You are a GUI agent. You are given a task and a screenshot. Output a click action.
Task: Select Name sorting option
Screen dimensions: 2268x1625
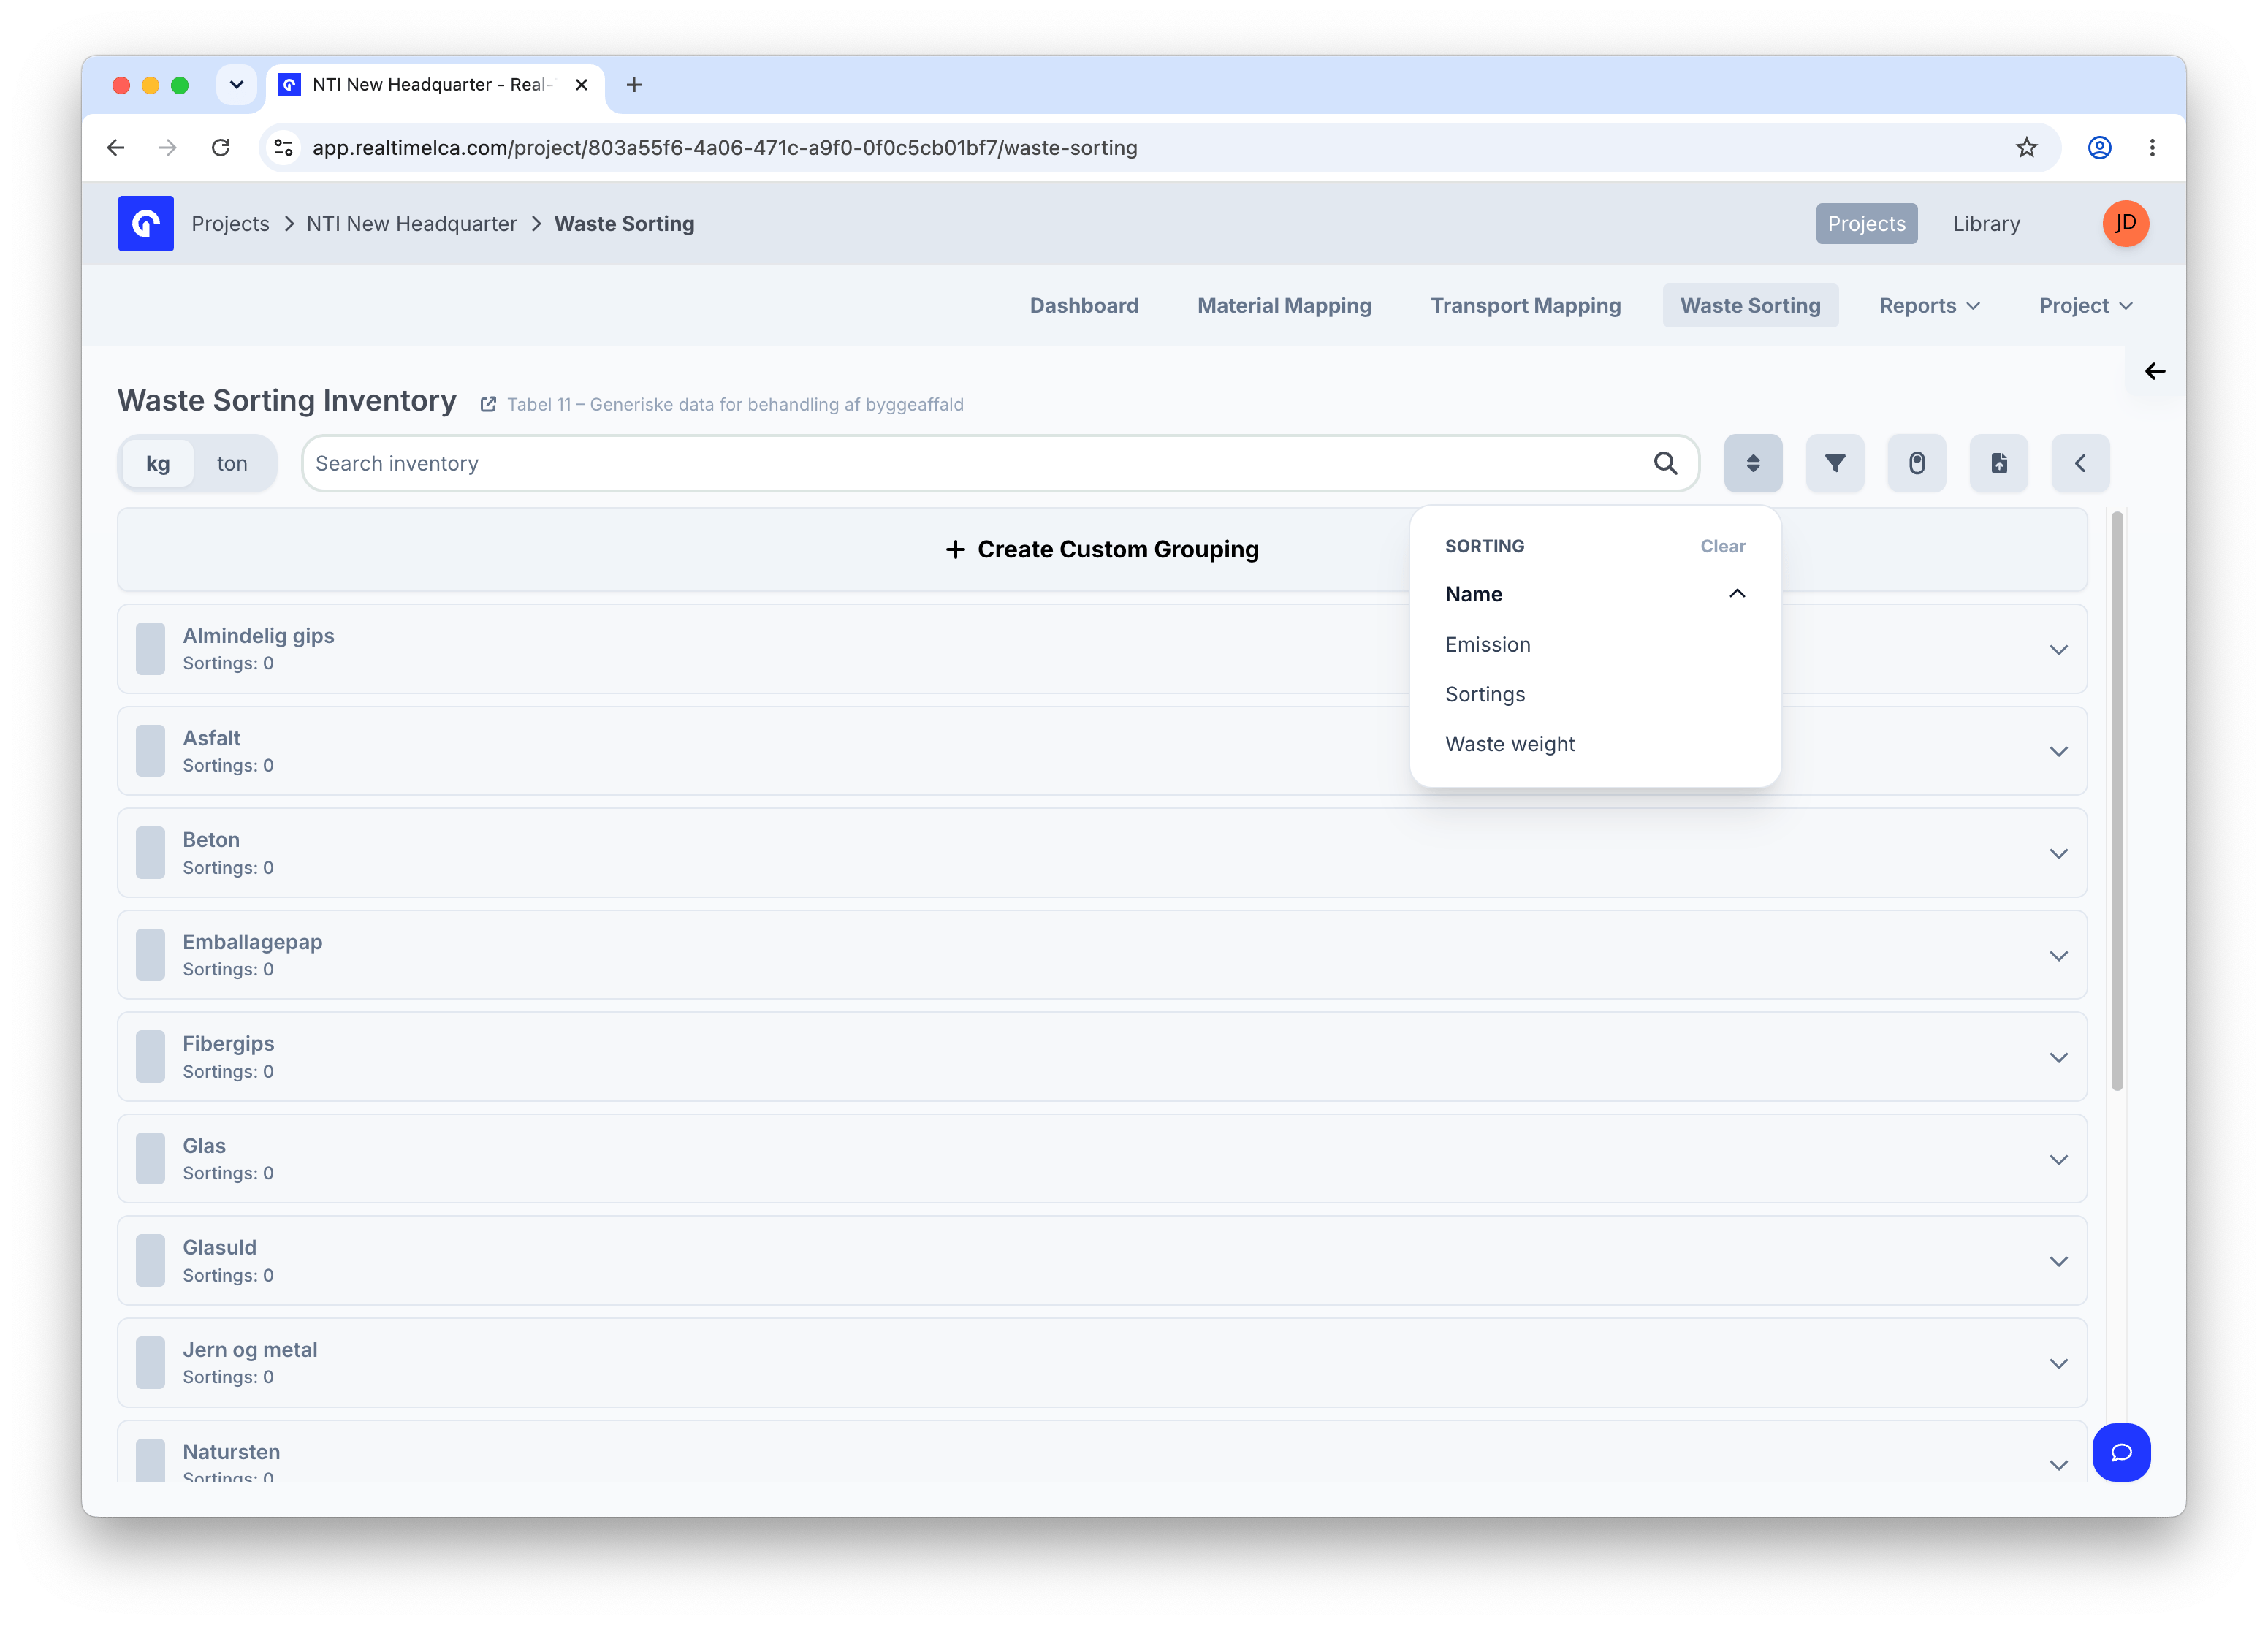(1474, 594)
